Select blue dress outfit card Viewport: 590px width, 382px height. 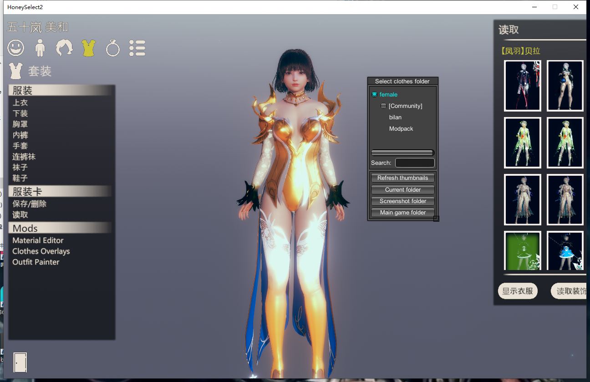pyautogui.click(x=565, y=251)
